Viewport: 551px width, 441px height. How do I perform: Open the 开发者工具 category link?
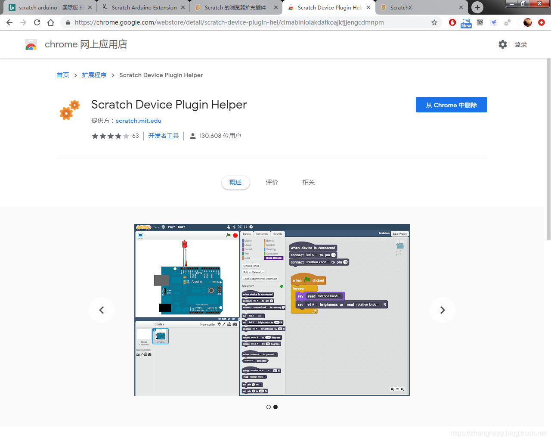click(164, 136)
